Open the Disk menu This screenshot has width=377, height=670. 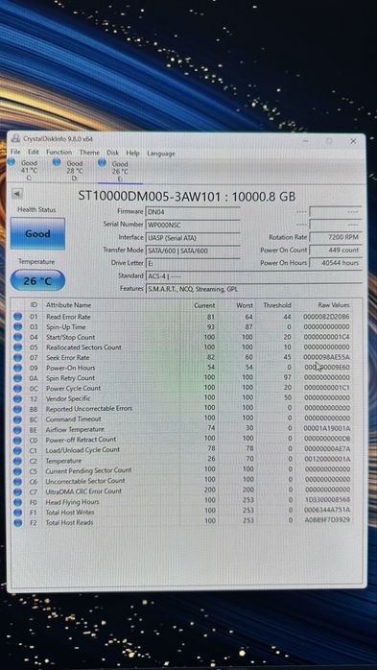tap(112, 153)
